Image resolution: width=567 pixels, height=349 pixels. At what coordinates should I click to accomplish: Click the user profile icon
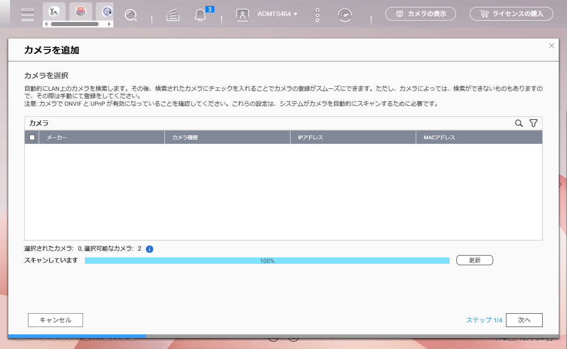242,15
